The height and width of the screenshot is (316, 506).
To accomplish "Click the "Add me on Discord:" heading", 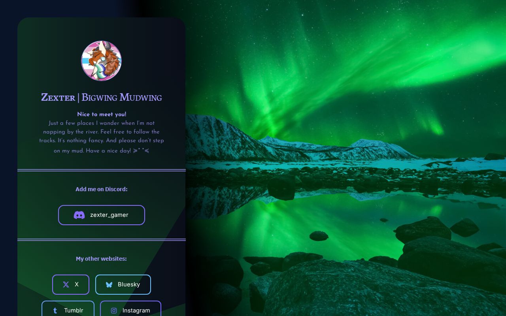I will click(102, 189).
